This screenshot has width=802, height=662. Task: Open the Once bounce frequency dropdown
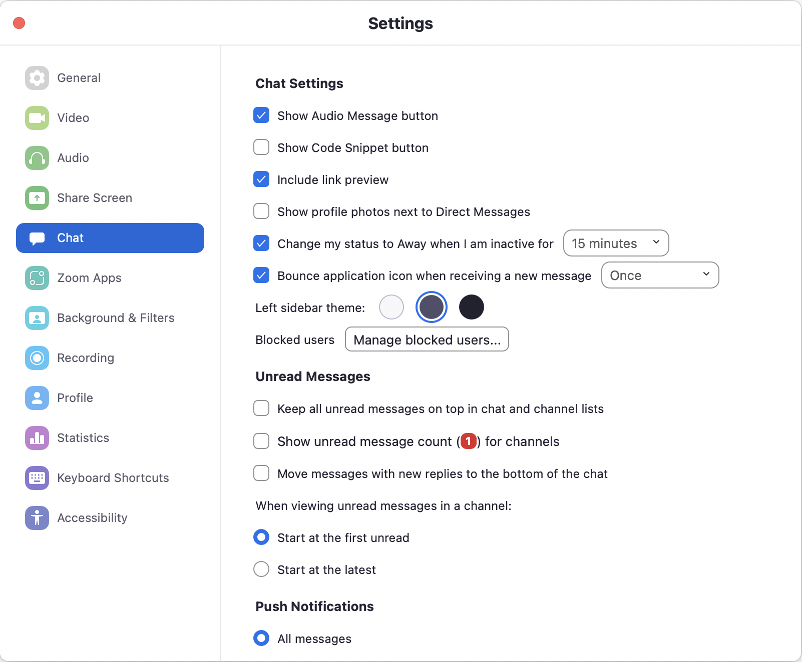[x=660, y=275]
